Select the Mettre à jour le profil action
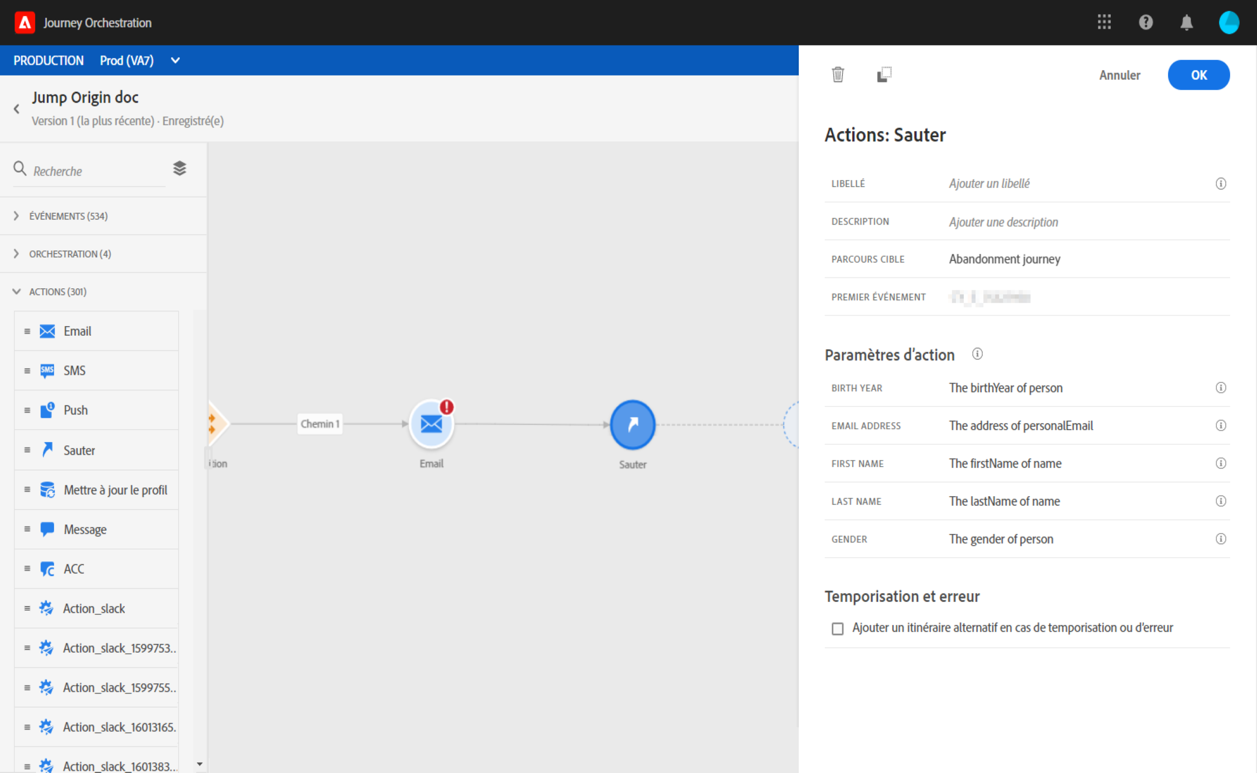 coord(115,490)
